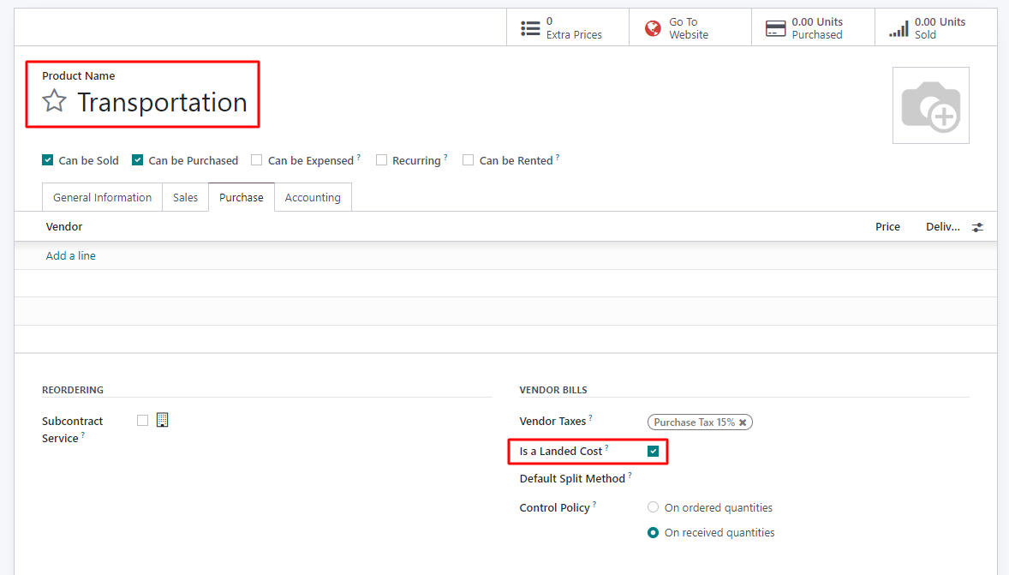
Task: Click building icon next to Subcontract Service
Action: 162,420
